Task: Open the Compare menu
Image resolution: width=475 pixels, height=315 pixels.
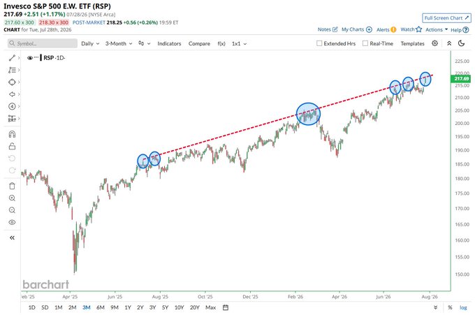Action: coord(199,43)
